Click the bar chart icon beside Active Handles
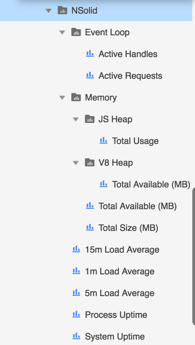Image resolution: width=195 pixels, height=345 pixels. [x=90, y=53]
